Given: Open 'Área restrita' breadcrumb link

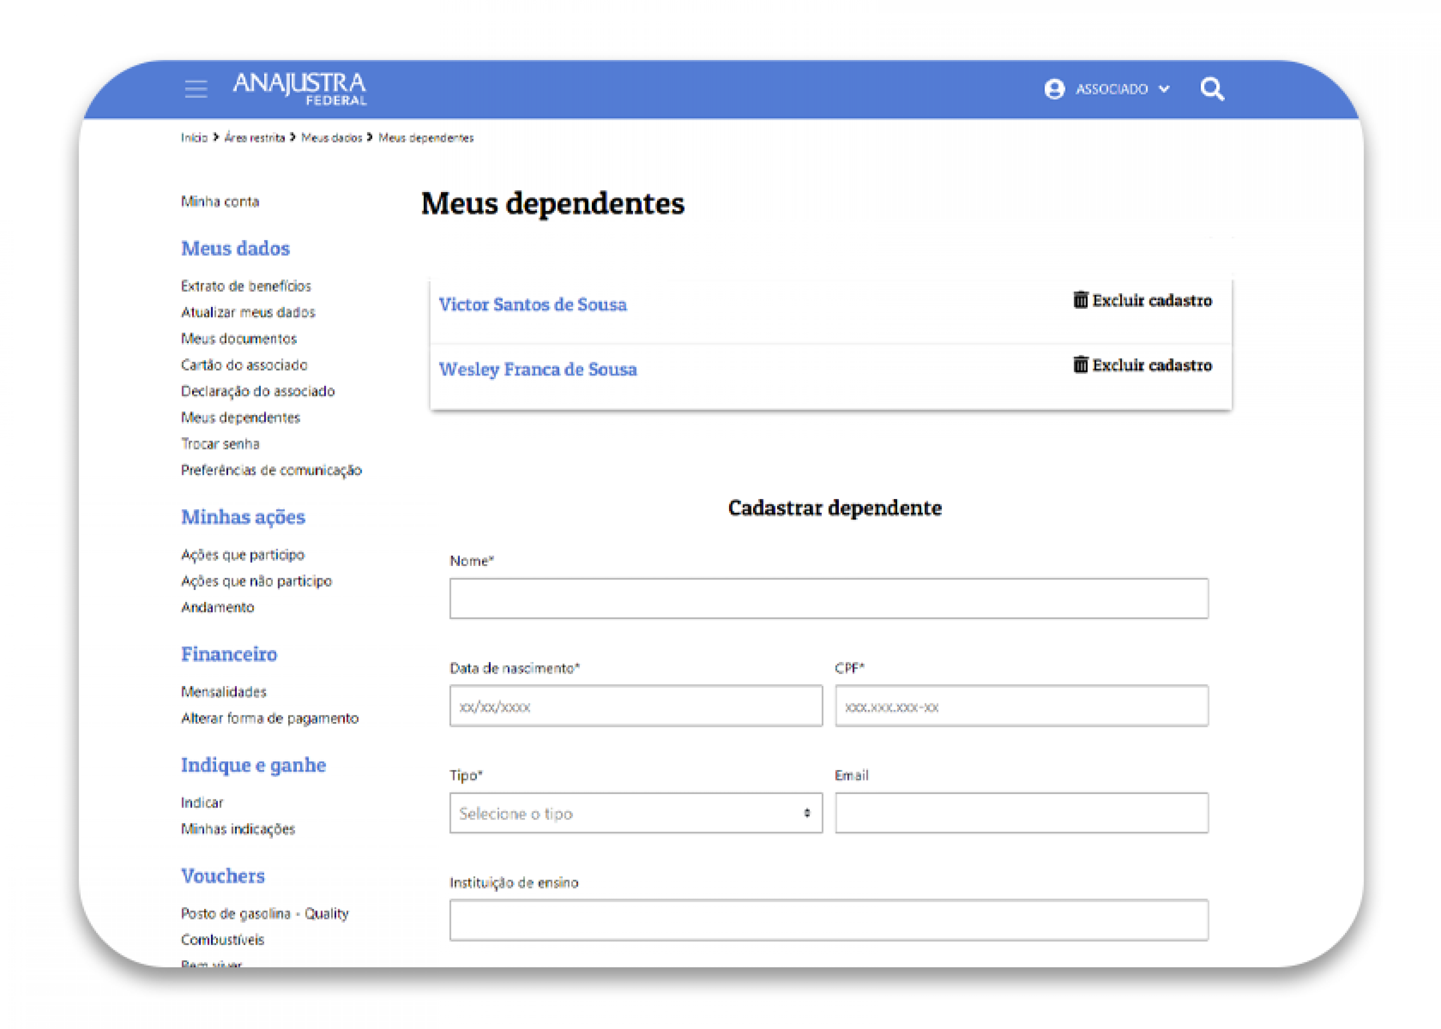Looking at the screenshot, I should [x=255, y=138].
